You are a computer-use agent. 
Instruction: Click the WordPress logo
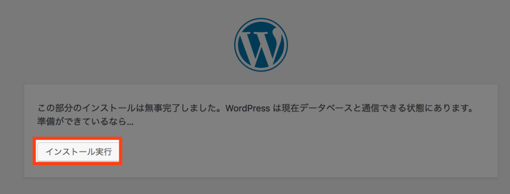pyautogui.click(x=261, y=45)
